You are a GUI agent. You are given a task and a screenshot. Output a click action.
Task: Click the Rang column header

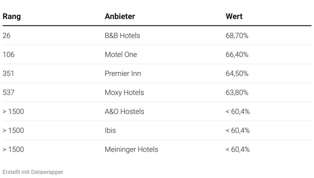[x=12, y=16]
